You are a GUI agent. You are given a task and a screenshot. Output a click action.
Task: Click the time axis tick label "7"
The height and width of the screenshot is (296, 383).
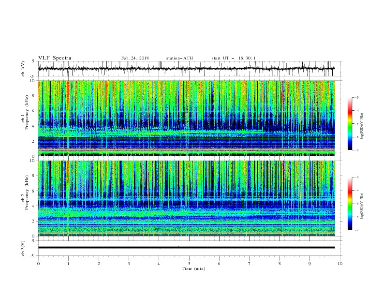click(x=250, y=264)
